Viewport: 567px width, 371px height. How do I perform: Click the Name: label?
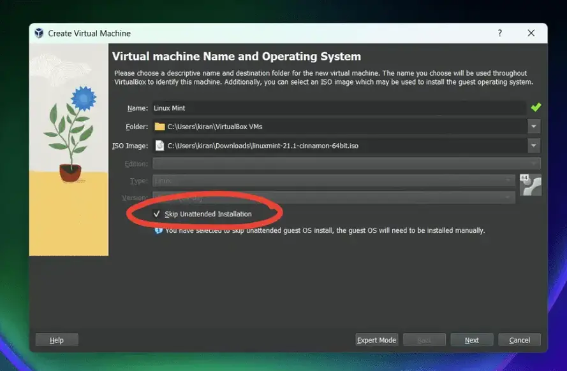click(137, 108)
